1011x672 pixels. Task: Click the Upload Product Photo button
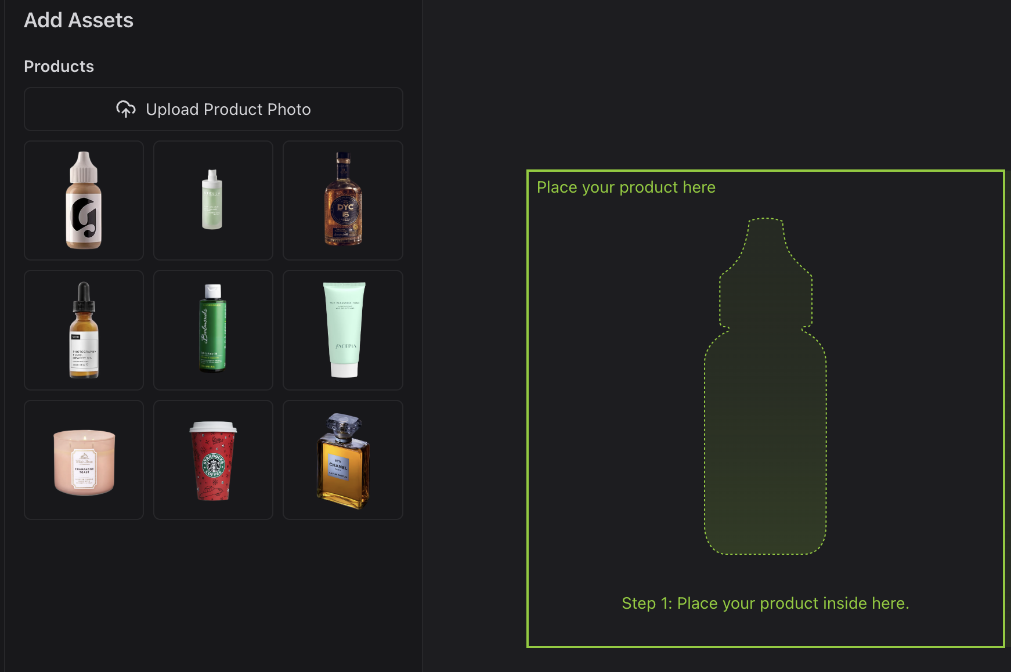[x=213, y=109]
